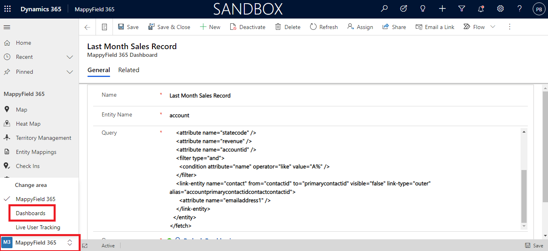Open the PB user account avatar
The width and height of the screenshot is (548, 251).
tap(539, 9)
